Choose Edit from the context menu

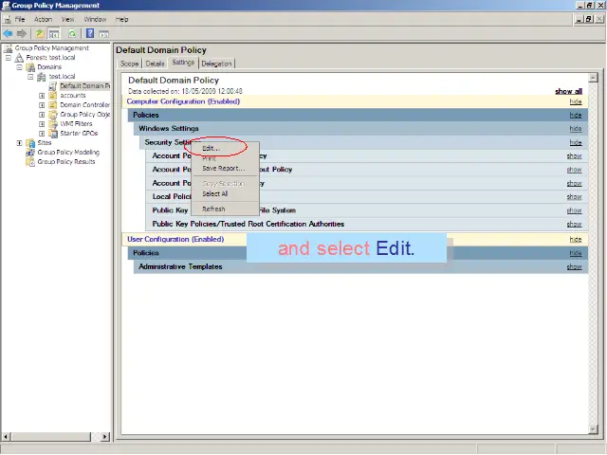point(211,148)
